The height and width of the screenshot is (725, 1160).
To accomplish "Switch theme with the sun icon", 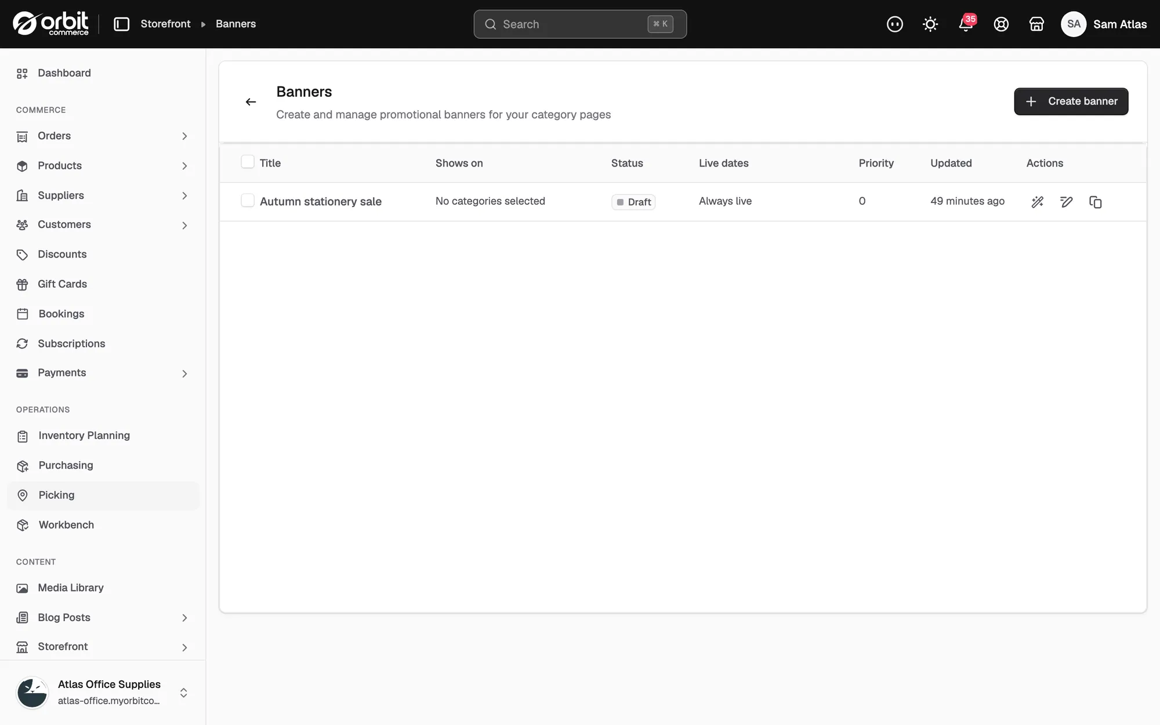I will 930,24.
